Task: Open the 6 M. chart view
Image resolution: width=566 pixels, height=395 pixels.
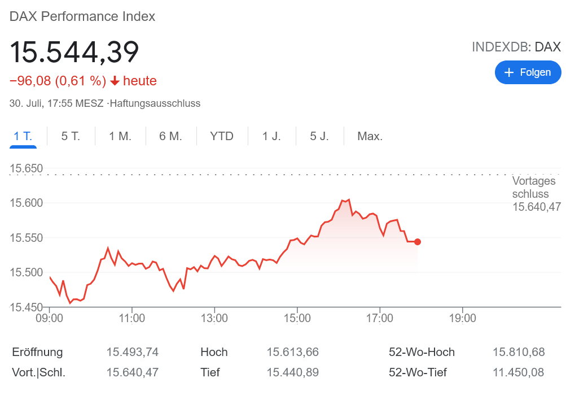Action: click(x=170, y=136)
